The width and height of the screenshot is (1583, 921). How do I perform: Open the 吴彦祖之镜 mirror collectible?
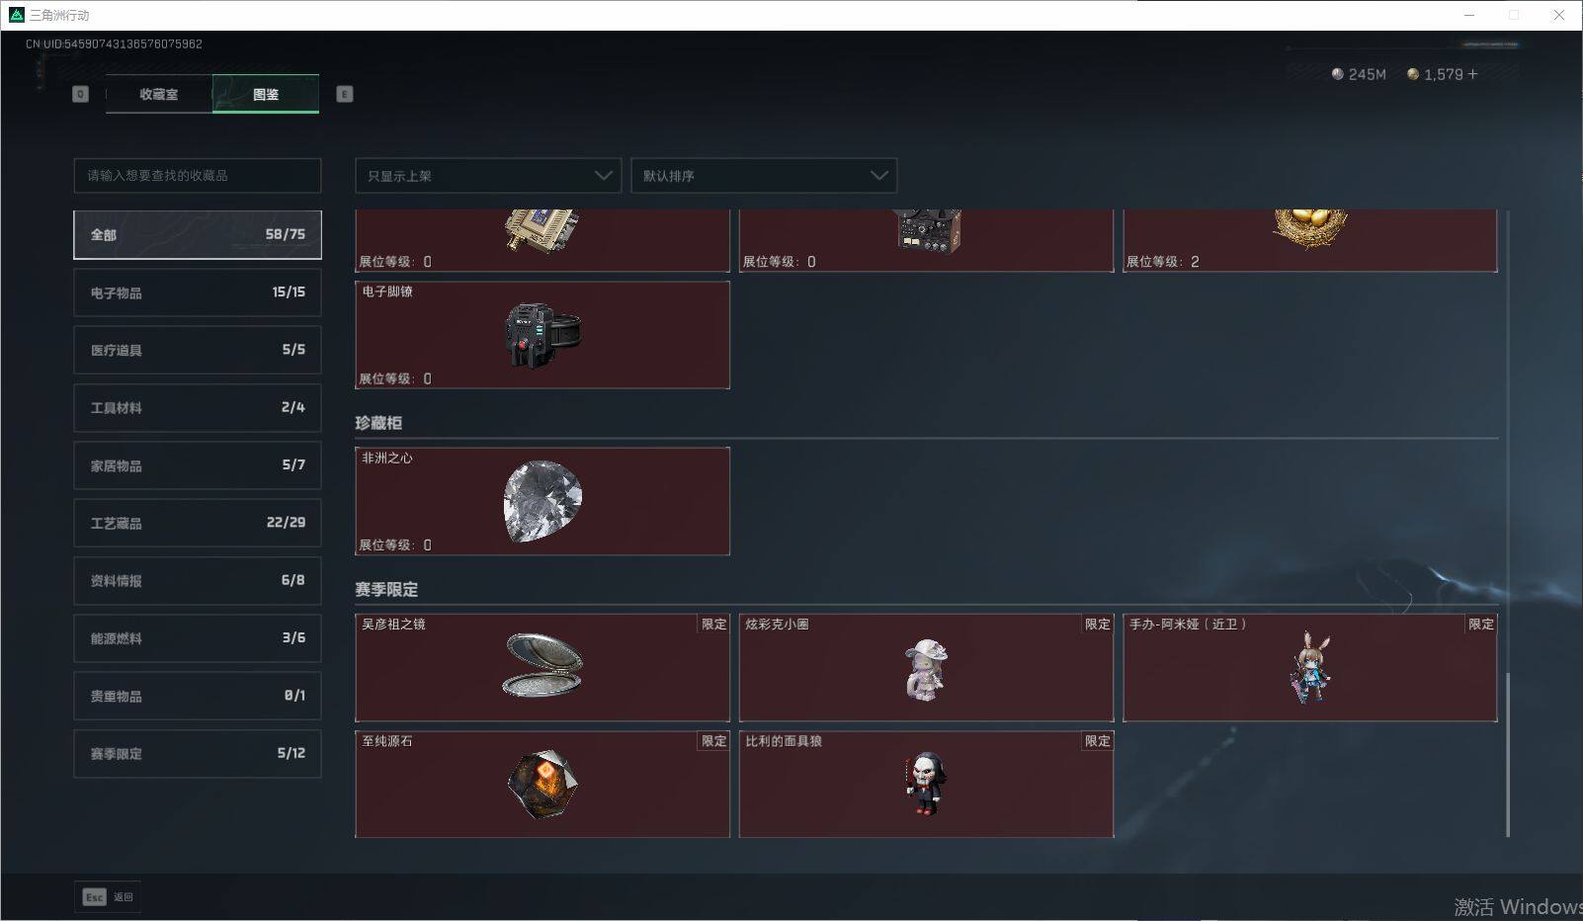[x=542, y=667]
